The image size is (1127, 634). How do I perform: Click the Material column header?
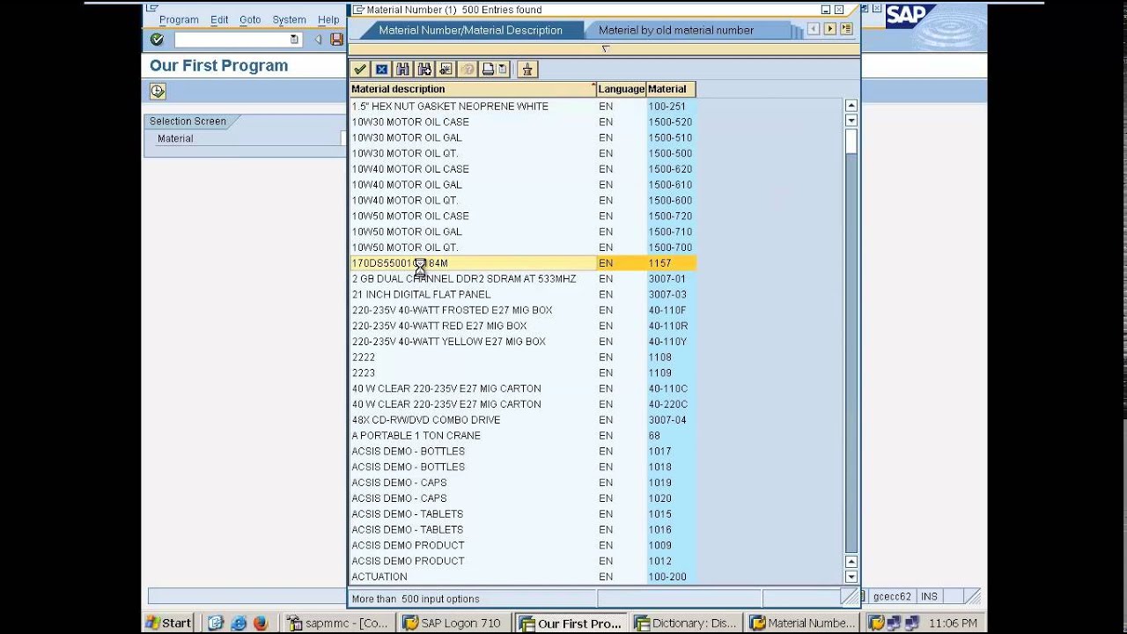[x=671, y=89]
